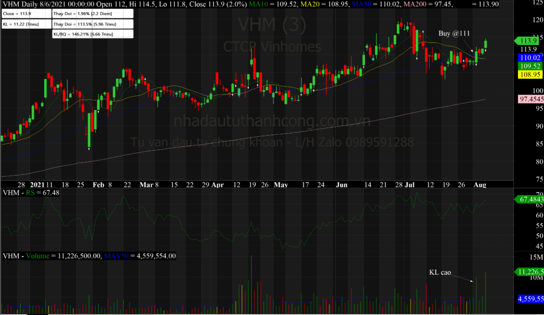Click the pink 97.4545 MA200 price tag
Screen dimensions: 544x315
(530, 99)
